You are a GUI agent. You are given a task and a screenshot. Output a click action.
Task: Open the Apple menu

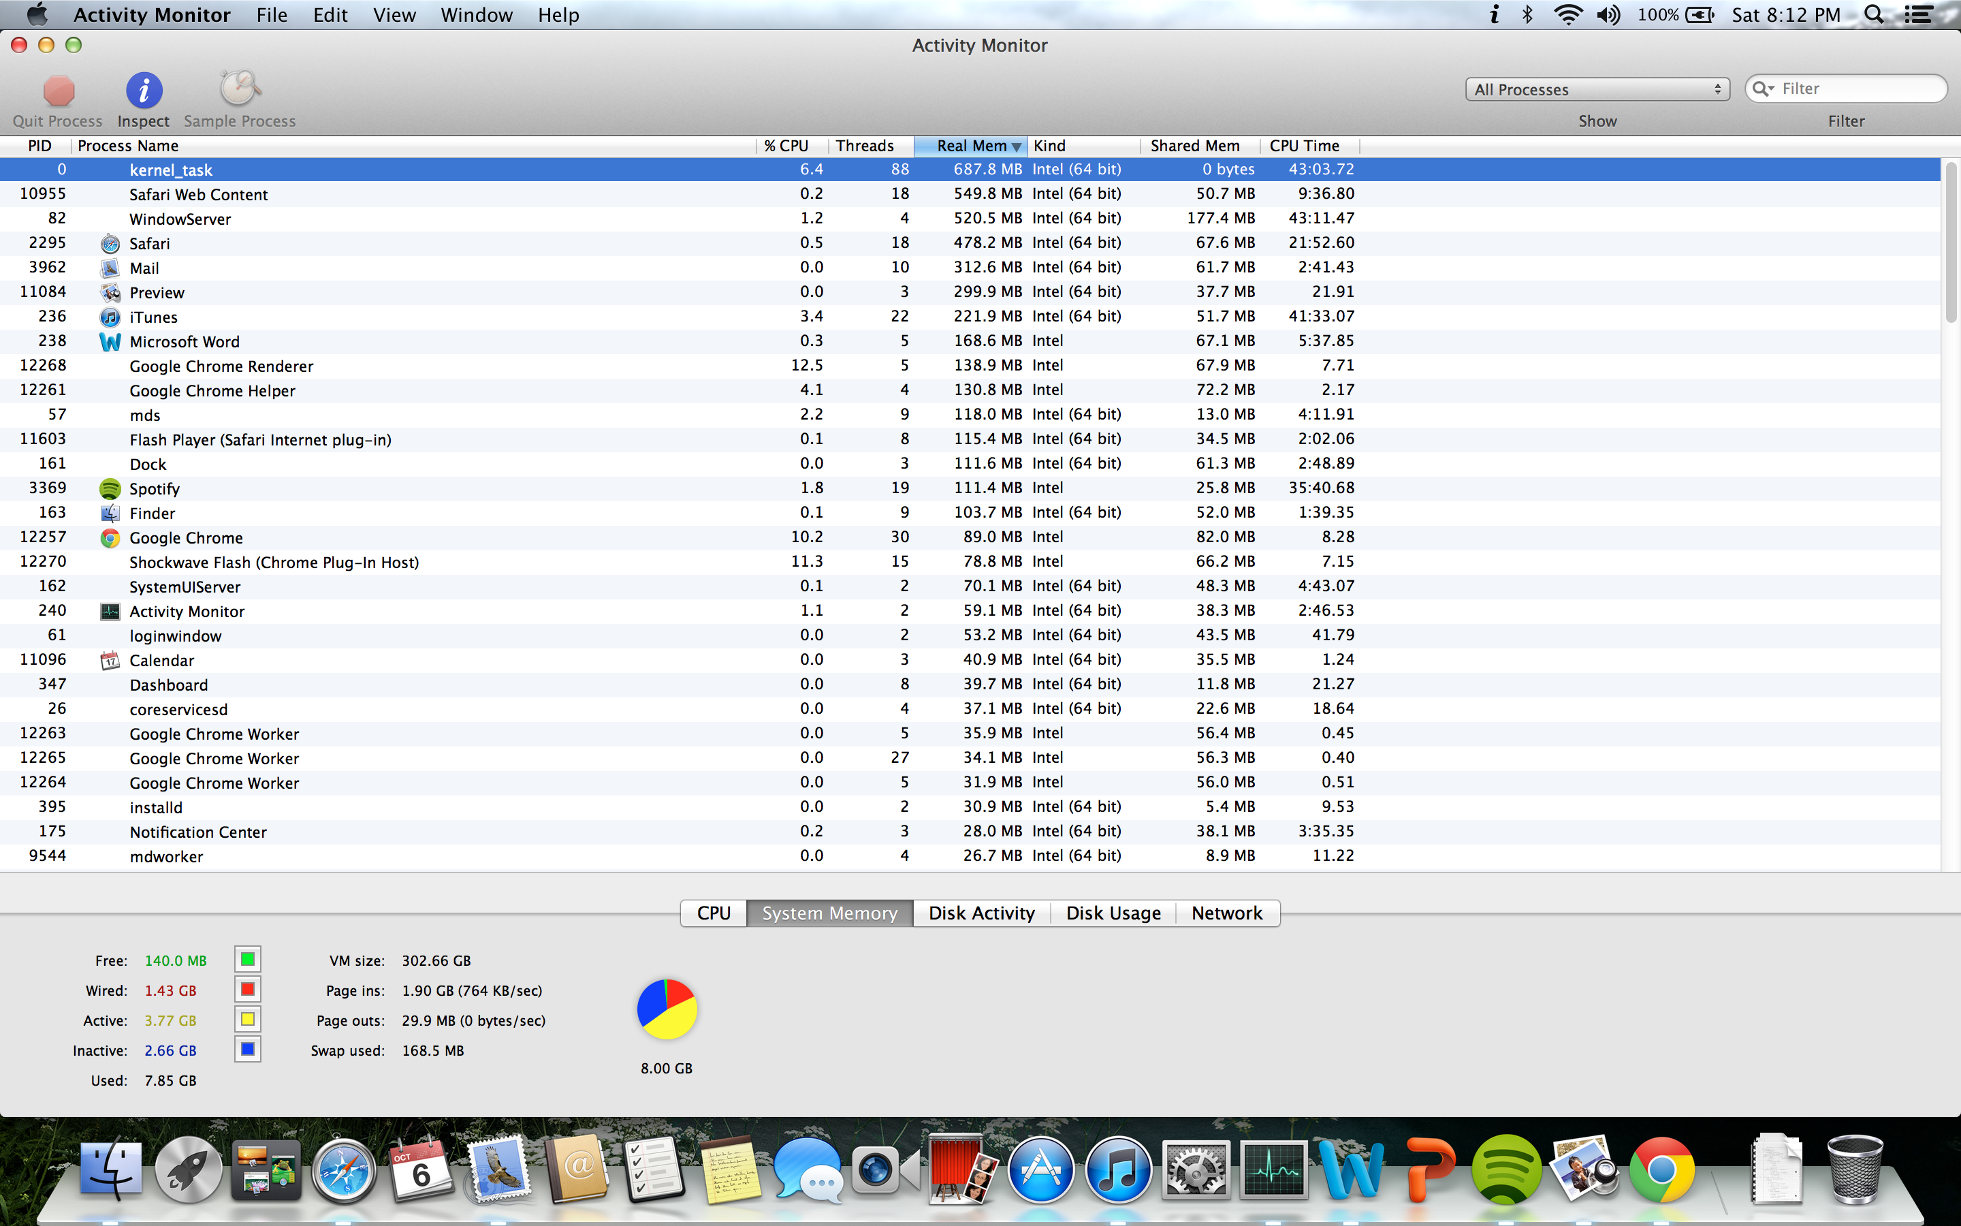37,14
